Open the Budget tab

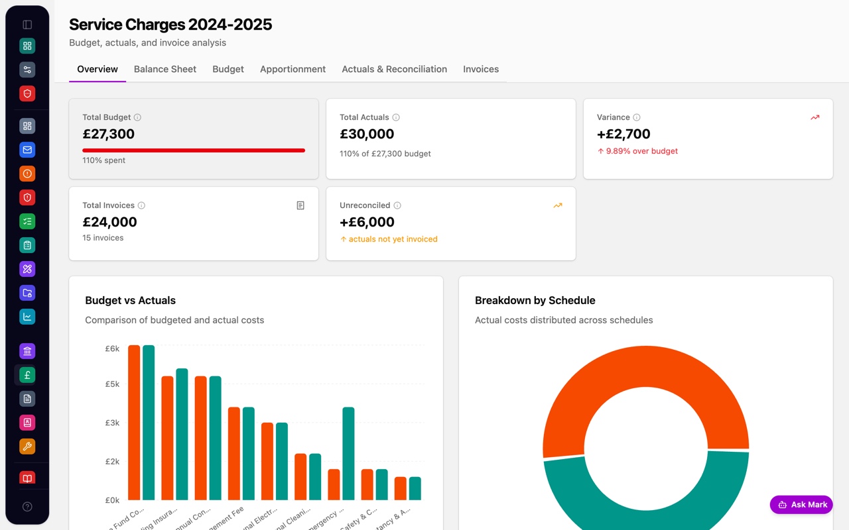tap(228, 69)
